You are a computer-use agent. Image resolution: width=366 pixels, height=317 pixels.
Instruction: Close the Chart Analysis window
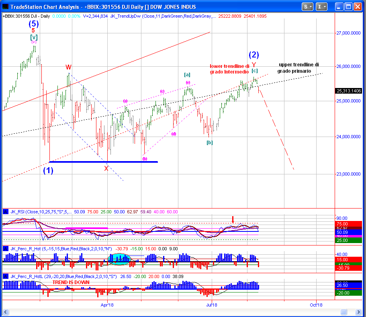358,7
